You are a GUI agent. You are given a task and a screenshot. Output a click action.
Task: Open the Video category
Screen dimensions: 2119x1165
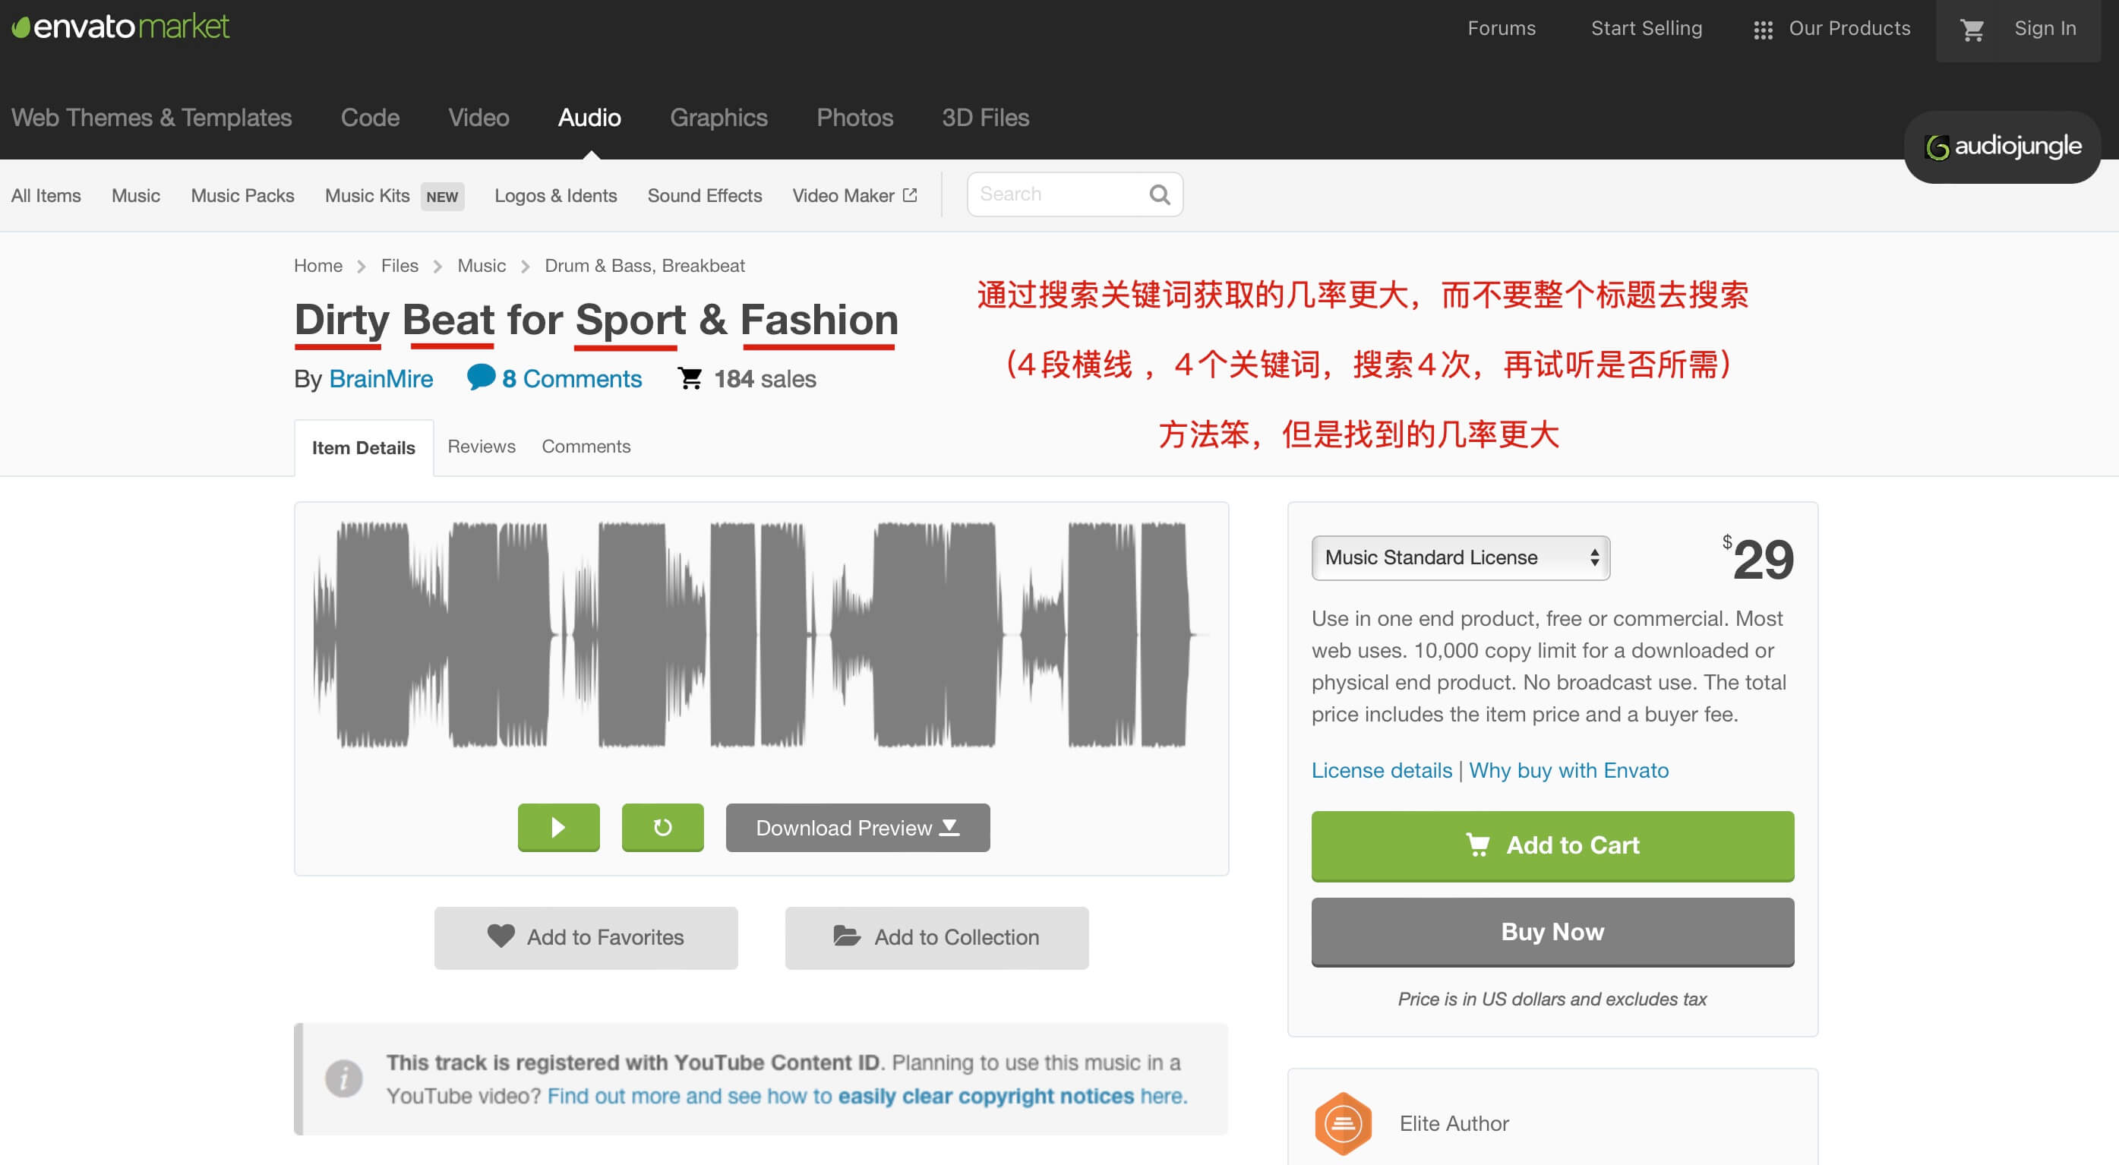pyautogui.click(x=478, y=118)
